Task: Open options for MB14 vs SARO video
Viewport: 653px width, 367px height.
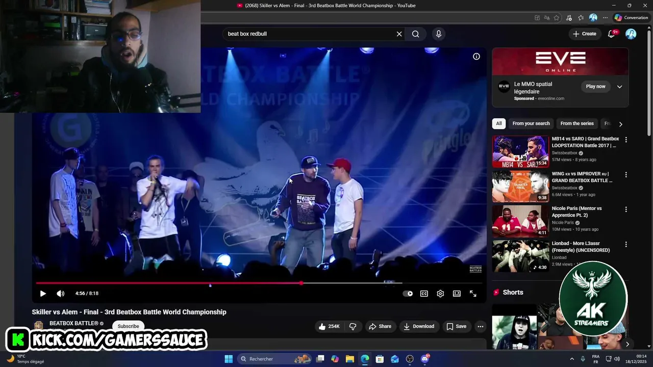Action: click(x=626, y=140)
